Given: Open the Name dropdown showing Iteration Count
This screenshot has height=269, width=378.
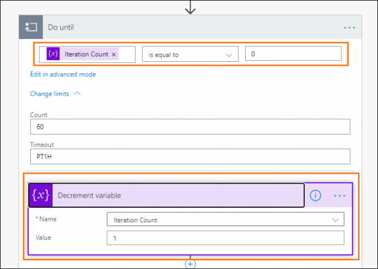Looking at the screenshot, I should tap(226, 219).
